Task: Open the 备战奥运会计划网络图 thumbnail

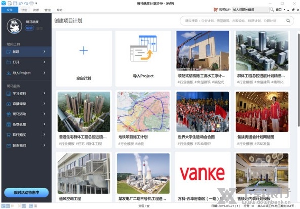Action: coord(262,112)
